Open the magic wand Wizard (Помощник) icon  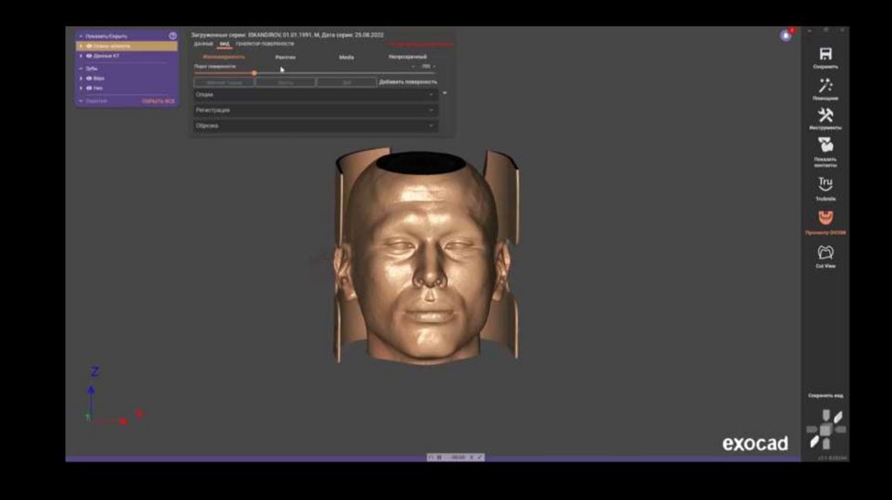(x=825, y=85)
